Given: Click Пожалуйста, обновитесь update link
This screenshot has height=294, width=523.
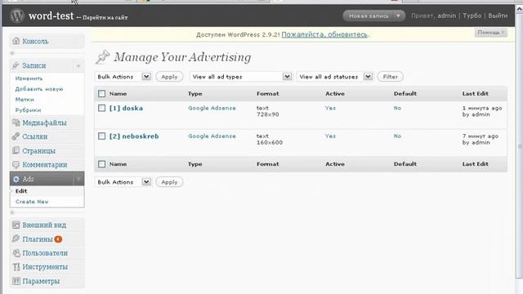Looking at the screenshot, I should (x=324, y=34).
